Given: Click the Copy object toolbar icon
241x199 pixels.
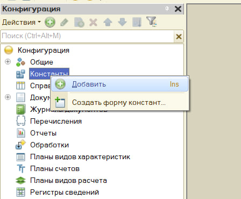Looking at the screenshot, I should tap(79, 23).
